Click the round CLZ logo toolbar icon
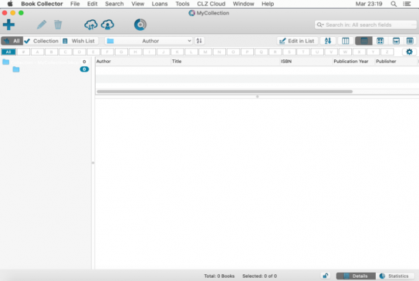The height and width of the screenshot is (281, 419). pyautogui.click(x=140, y=25)
